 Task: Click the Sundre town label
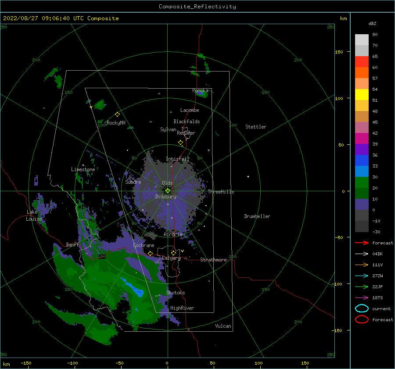coord(133,182)
